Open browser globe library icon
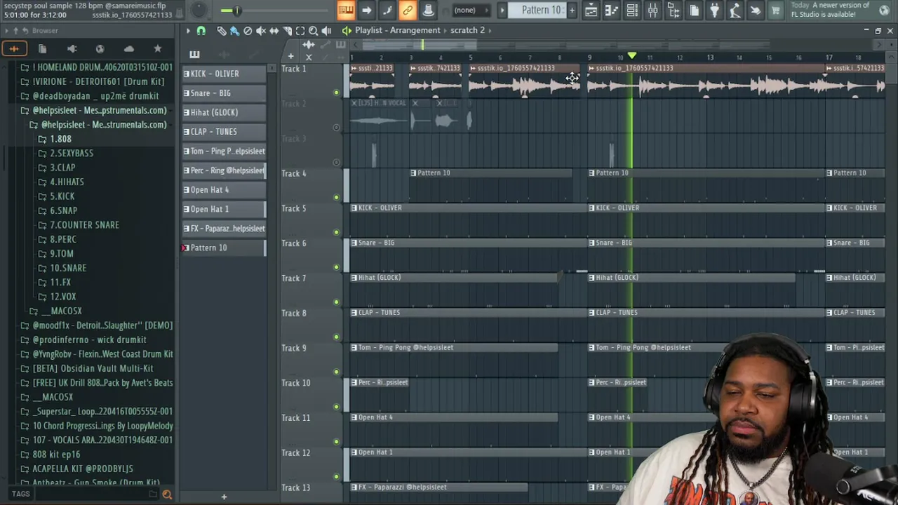This screenshot has height=505, width=898. point(100,48)
